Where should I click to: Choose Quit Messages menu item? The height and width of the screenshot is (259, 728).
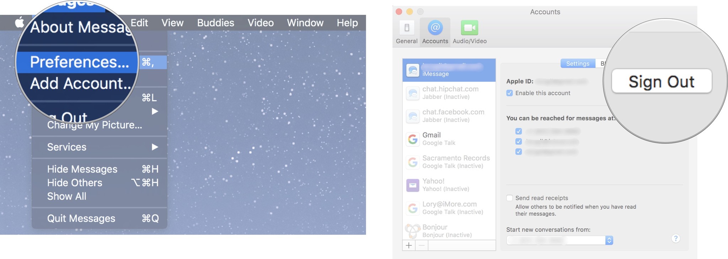(x=100, y=218)
